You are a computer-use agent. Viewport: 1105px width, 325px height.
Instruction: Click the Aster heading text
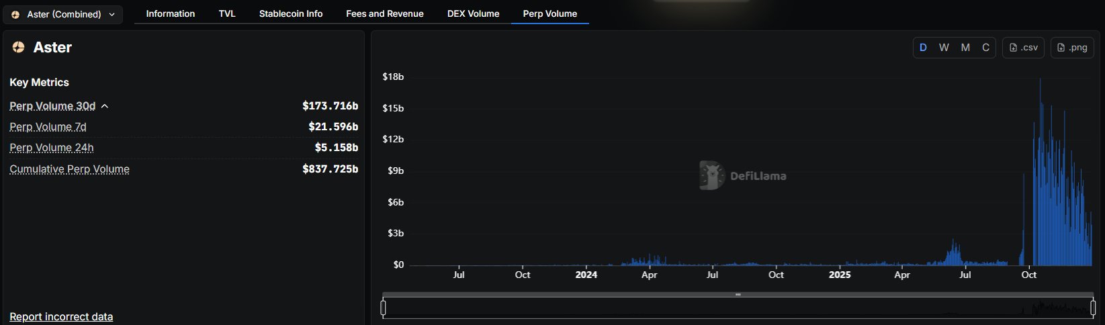[52, 48]
